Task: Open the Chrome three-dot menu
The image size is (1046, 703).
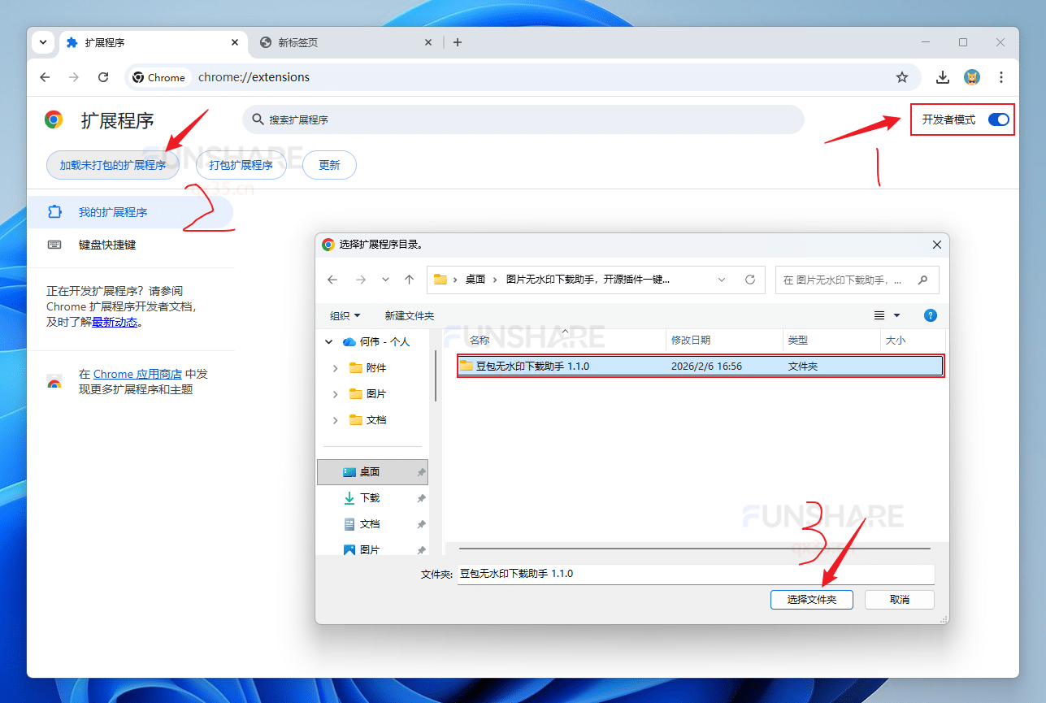Action: [1001, 77]
